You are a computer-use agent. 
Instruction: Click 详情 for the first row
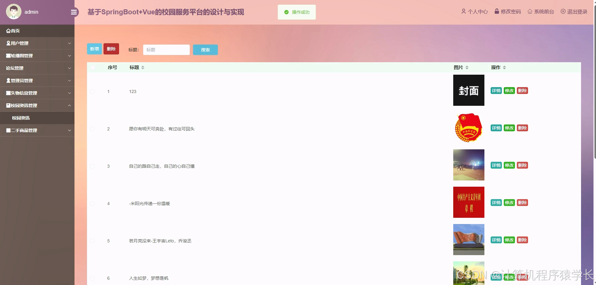pyautogui.click(x=496, y=91)
